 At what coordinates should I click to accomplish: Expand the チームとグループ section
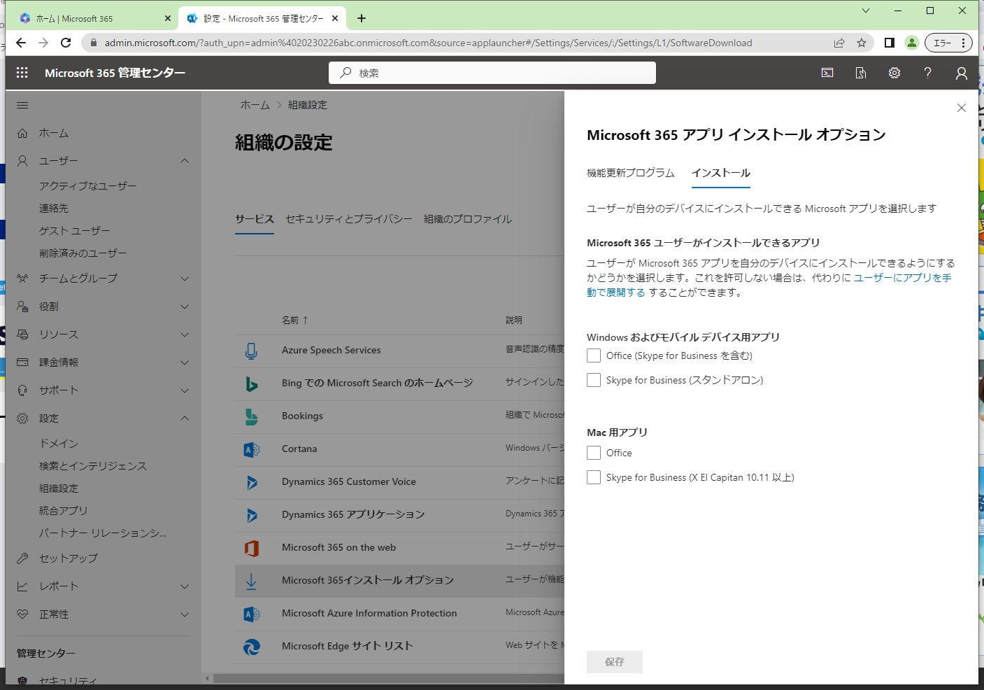point(185,279)
